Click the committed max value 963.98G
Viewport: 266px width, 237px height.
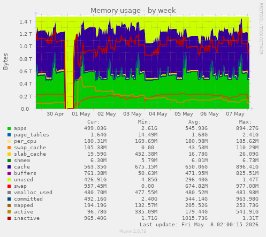[247, 199]
